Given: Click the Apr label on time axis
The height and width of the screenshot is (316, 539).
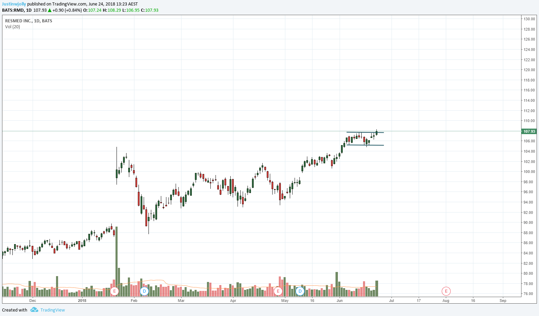Looking at the screenshot, I should [233, 301].
